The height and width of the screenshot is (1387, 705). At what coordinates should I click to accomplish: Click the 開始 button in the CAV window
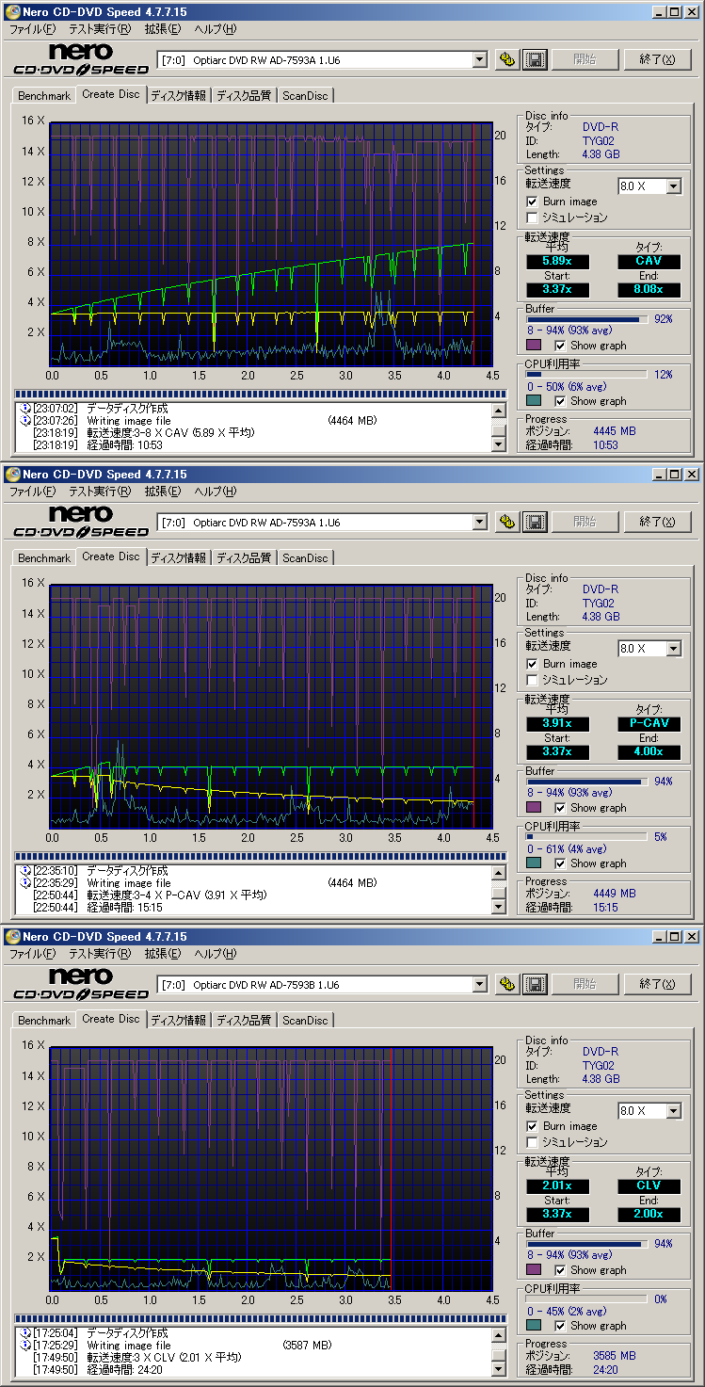585,59
